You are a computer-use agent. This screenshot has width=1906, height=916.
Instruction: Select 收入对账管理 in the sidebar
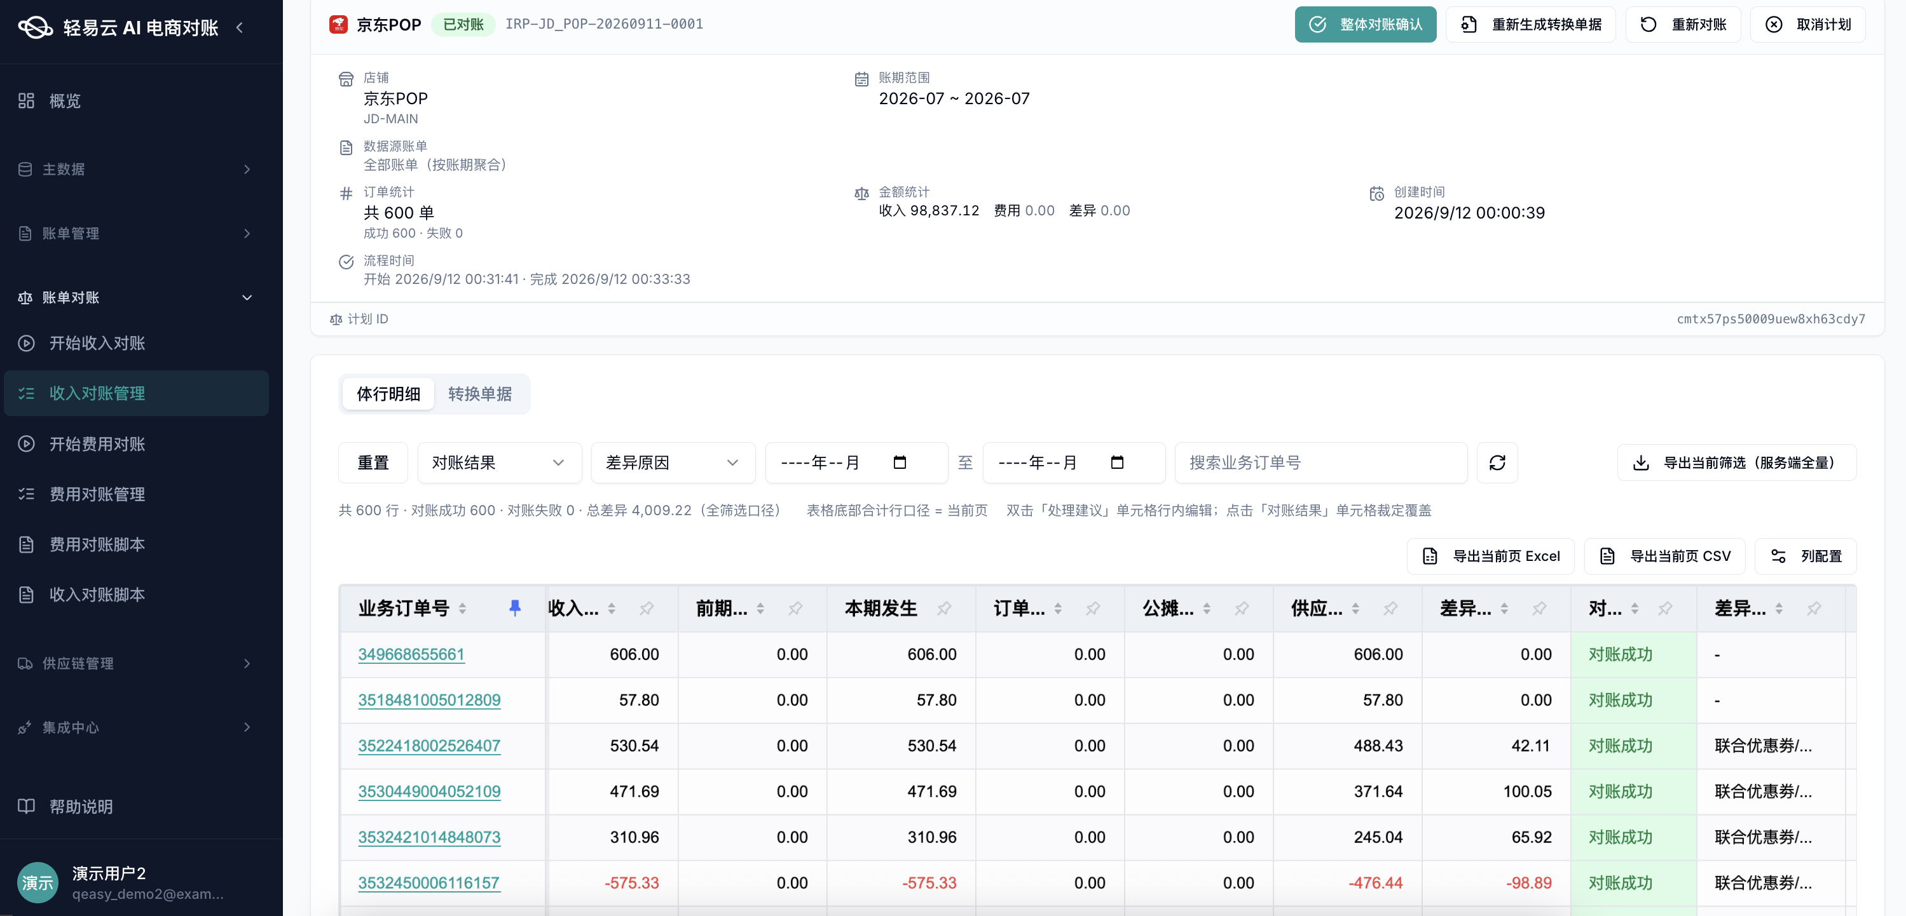tap(136, 393)
